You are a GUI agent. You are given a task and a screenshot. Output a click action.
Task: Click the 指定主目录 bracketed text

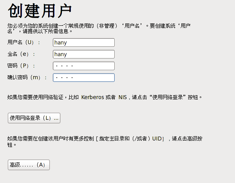(x=112, y=139)
